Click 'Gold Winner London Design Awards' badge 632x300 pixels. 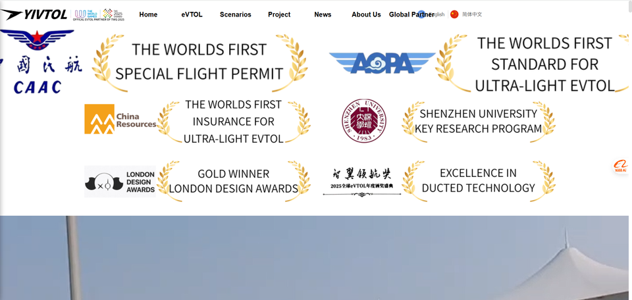(x=234, y=181)
